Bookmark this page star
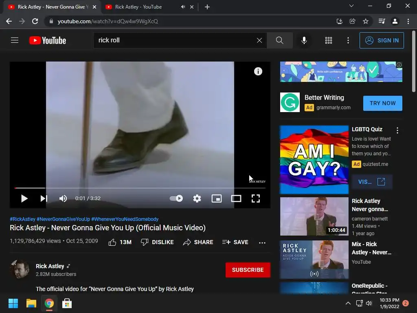 pyautogui.click(x=366, y=21)
